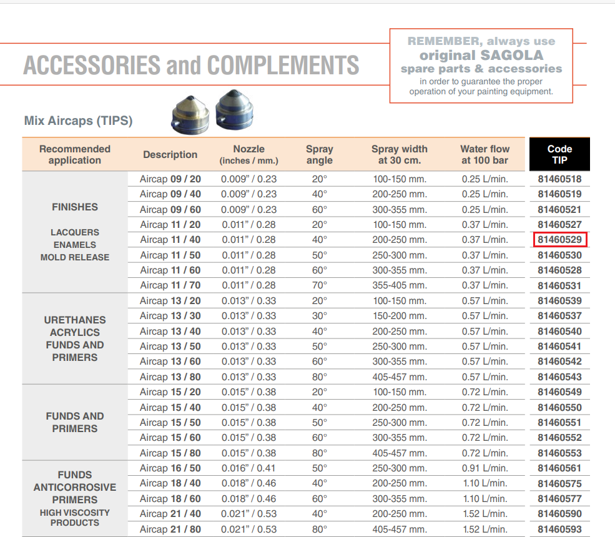The image size is (615, 537).
Task: Click the 'Aircap 11 / 50' description
Action: [x=170, y=255]
